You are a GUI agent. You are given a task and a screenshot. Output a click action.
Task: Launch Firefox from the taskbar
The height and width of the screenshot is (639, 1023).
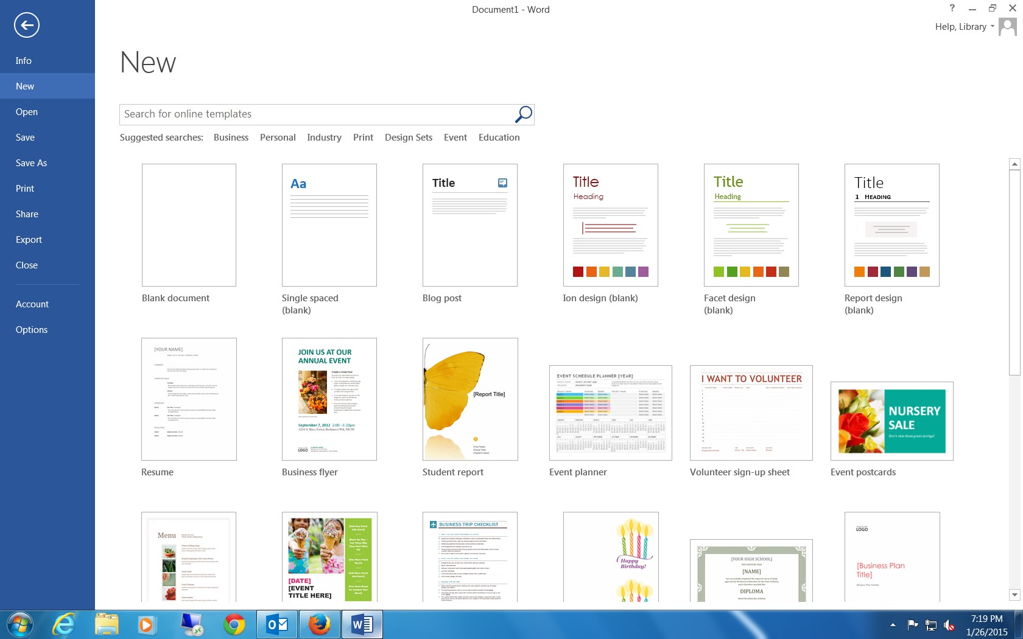(319, 624)
